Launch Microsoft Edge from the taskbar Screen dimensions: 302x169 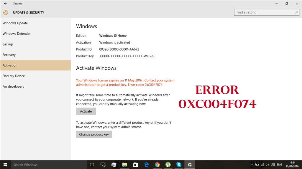tap(146, 165)
